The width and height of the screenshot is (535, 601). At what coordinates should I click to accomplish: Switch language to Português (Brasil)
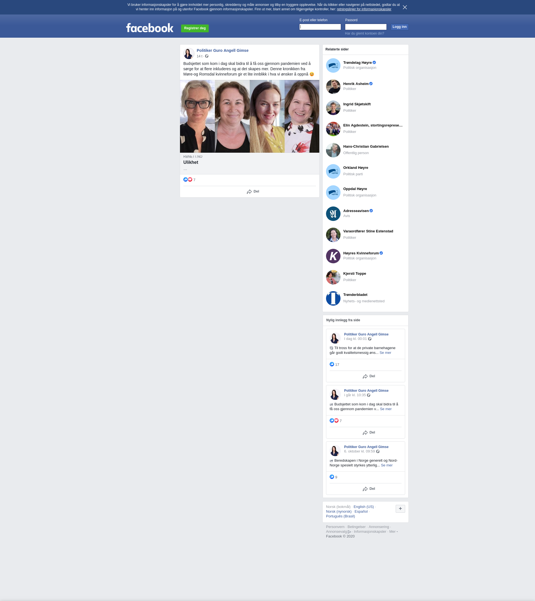point(340,516)
